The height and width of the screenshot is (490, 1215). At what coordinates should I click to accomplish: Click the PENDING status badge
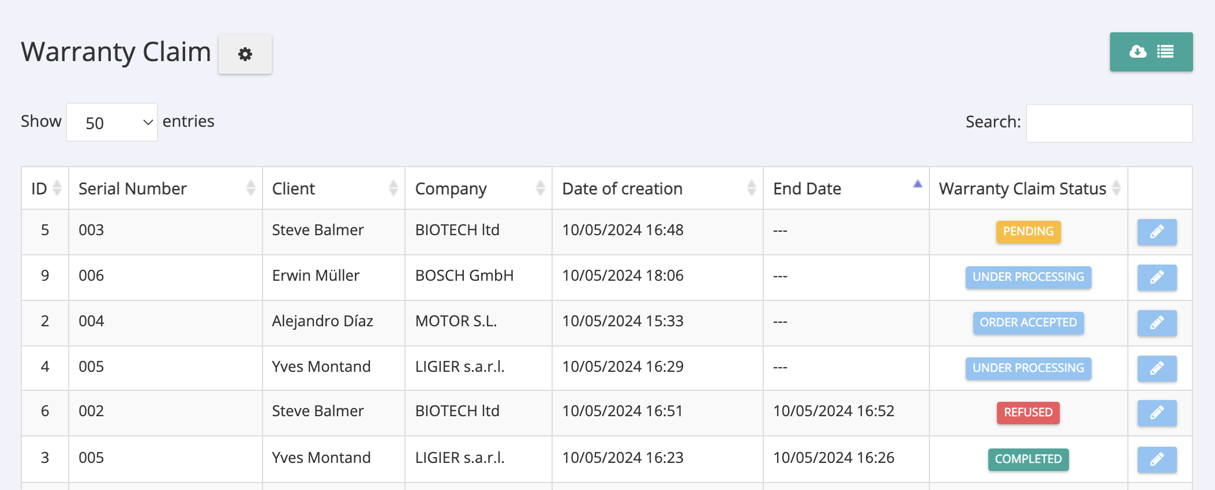click(1028, 232)
